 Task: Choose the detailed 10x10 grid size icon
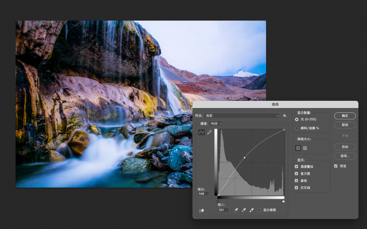304,148
